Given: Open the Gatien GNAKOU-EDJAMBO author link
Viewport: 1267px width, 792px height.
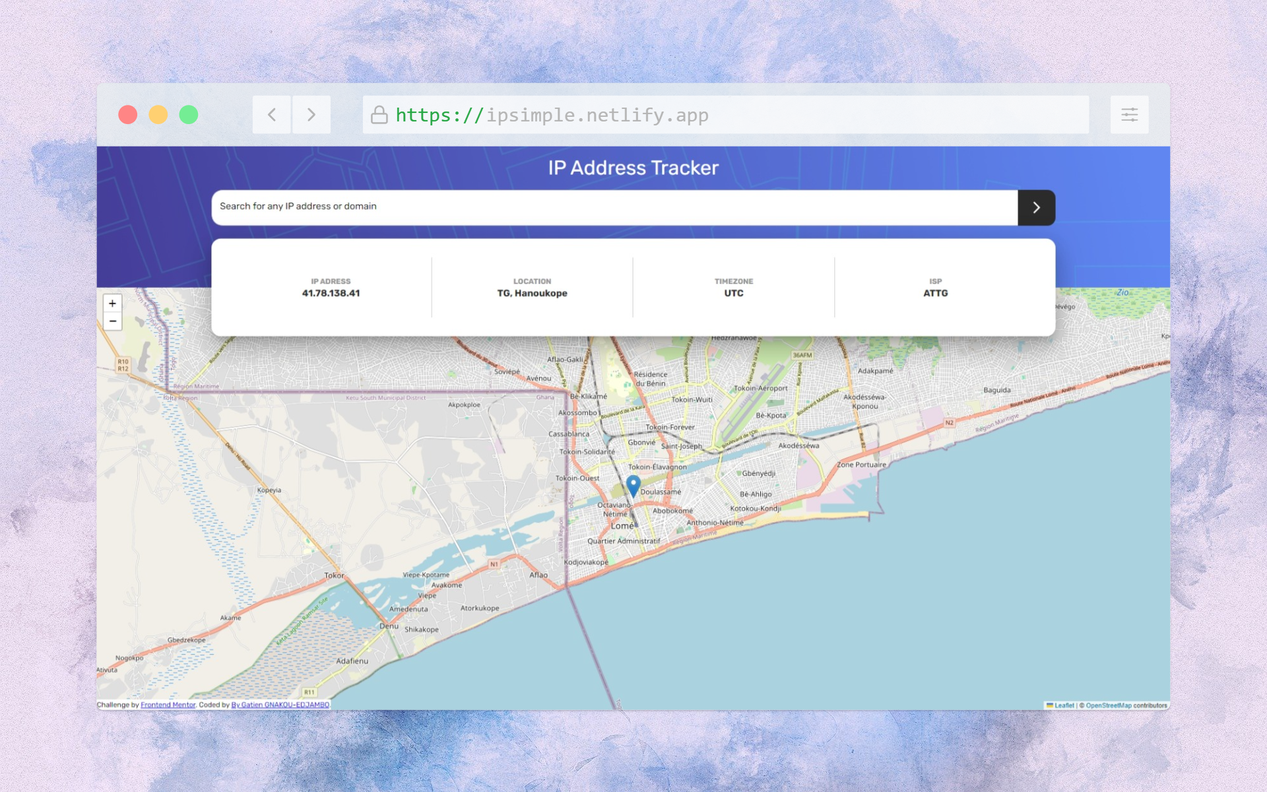Looking at the screenshot, I should (280, 705).
